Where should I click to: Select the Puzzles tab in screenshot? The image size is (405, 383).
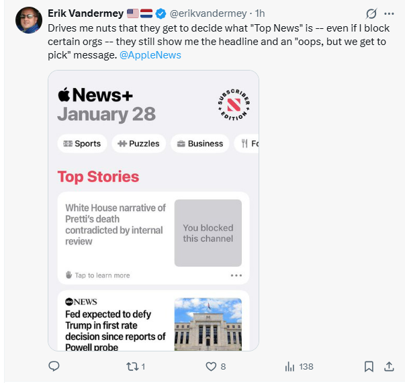[x=138, y=143]
